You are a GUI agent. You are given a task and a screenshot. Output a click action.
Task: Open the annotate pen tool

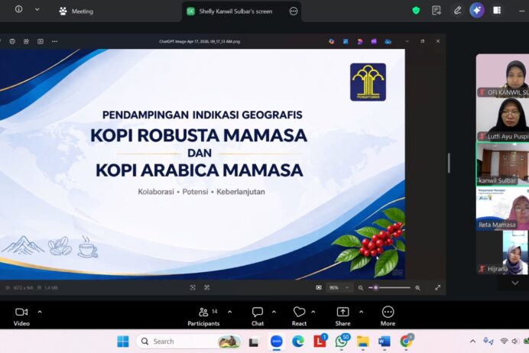point(457,11)
